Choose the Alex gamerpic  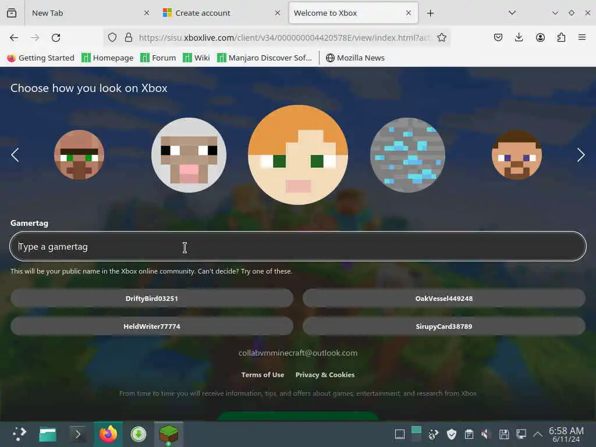298,155
